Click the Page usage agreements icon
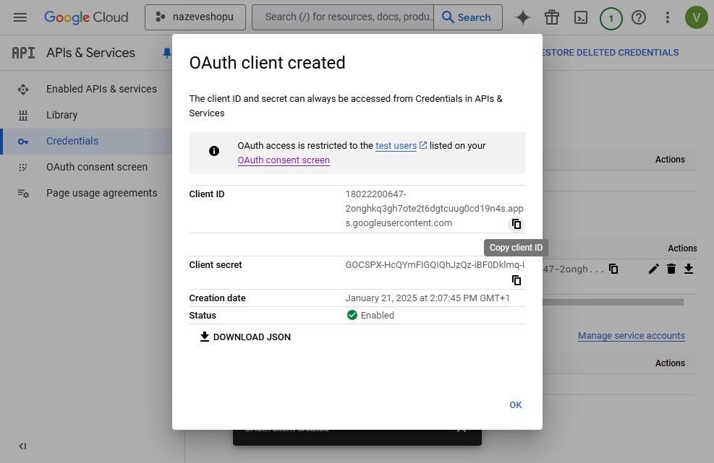Screen dimensions: 714x463 [23, 194]
